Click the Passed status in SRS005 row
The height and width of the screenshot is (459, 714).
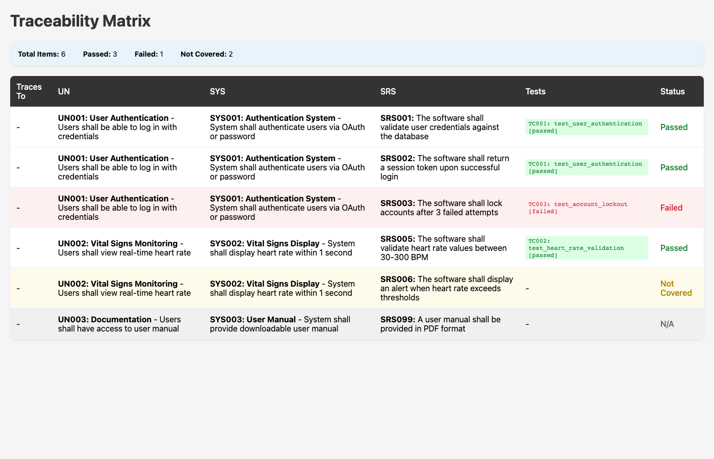[674, 248]
